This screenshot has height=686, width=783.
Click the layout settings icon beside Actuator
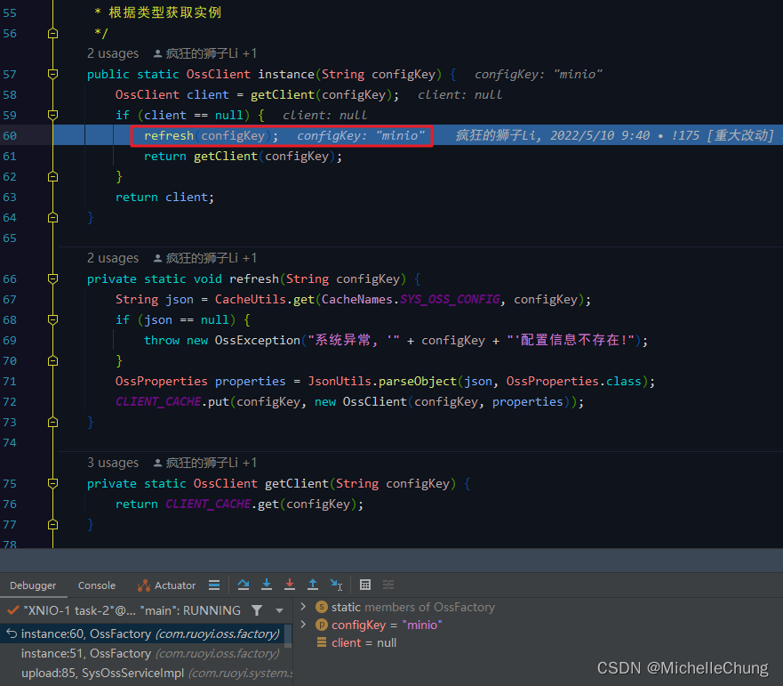click(213, 585)
